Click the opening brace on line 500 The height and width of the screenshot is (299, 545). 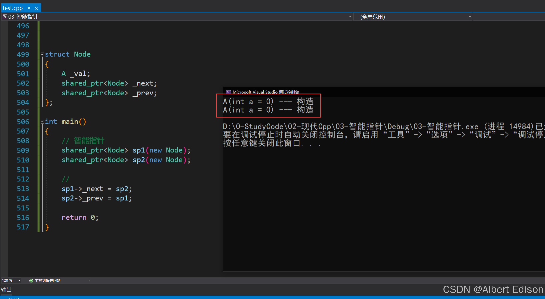click(47, 64)
